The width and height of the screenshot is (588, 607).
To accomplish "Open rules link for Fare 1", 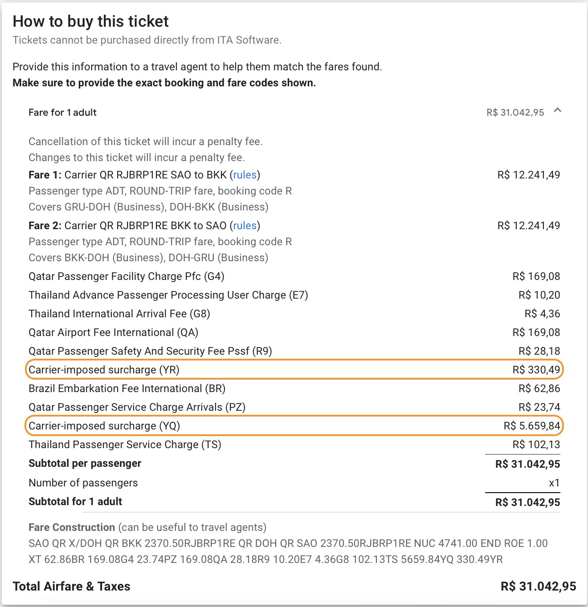I will [x=245, y=175].
